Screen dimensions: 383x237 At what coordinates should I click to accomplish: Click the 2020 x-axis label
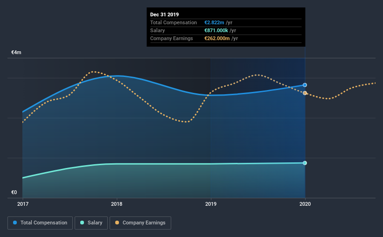(305, 204)
